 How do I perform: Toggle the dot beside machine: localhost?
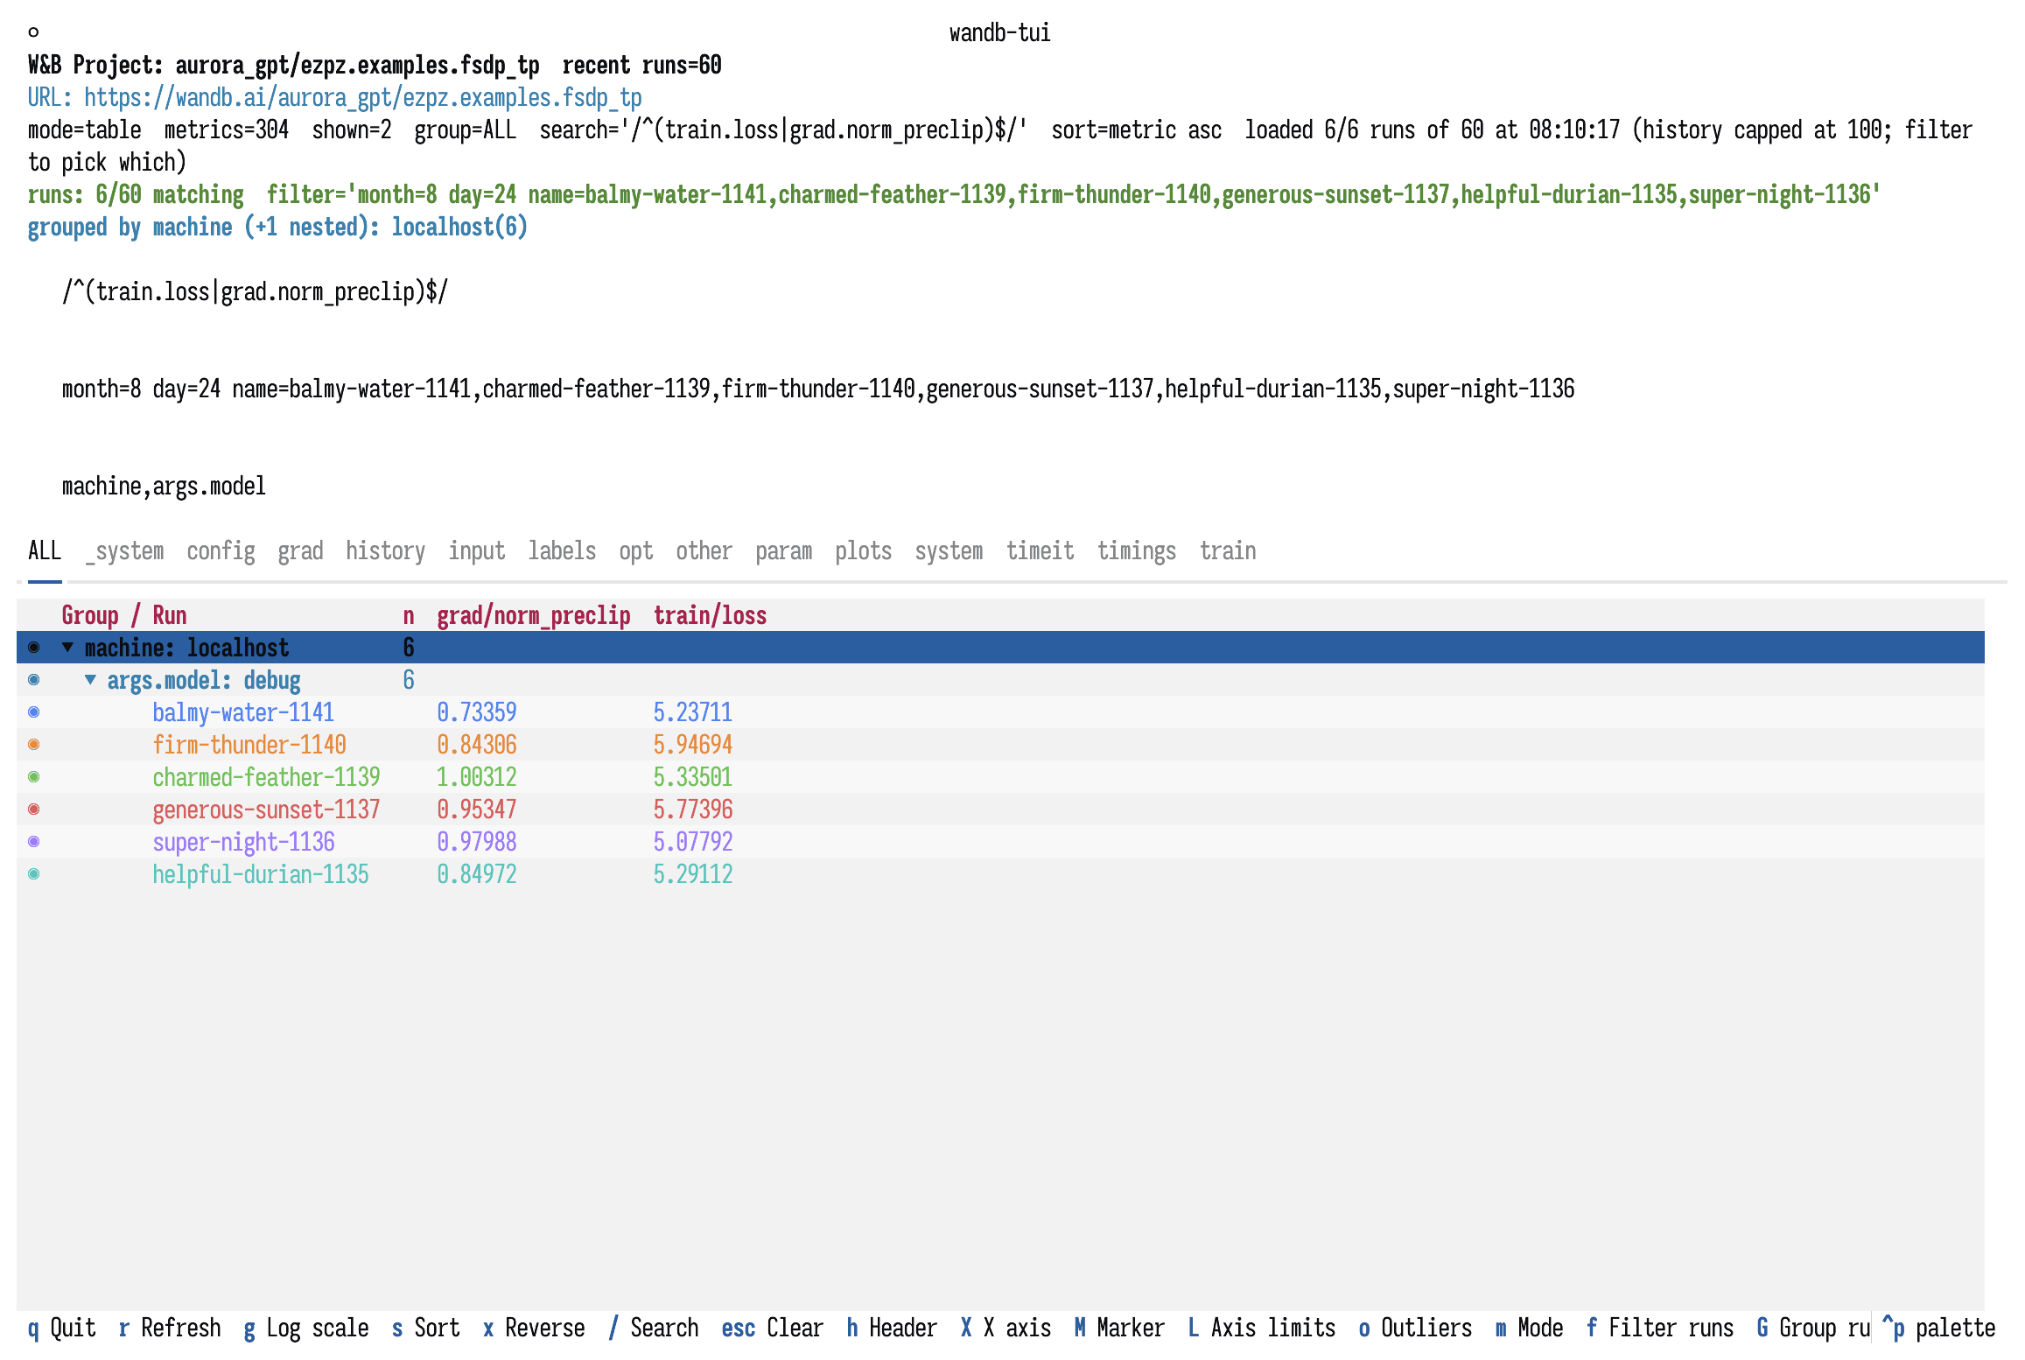34,648
